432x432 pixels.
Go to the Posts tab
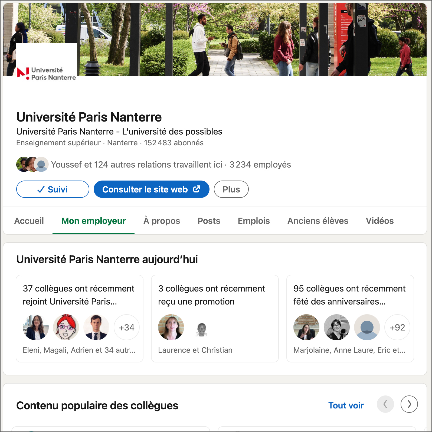[209, 221]
